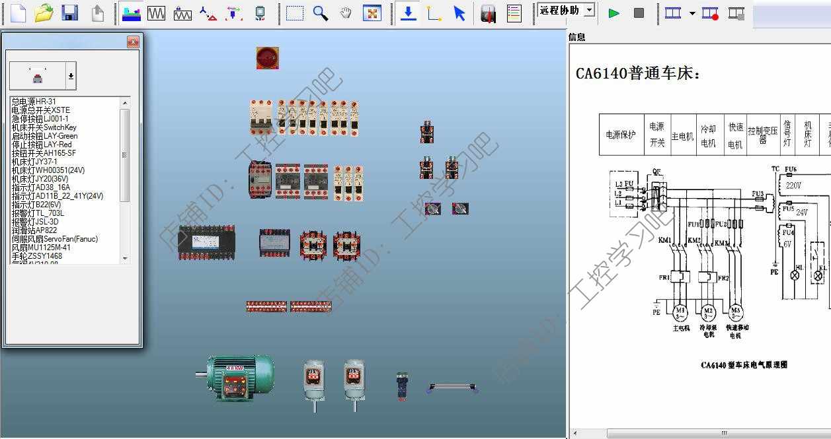Select 报警灯TL_703L list item
This screenshot has height=439, width=831.
tap(38, 213)
